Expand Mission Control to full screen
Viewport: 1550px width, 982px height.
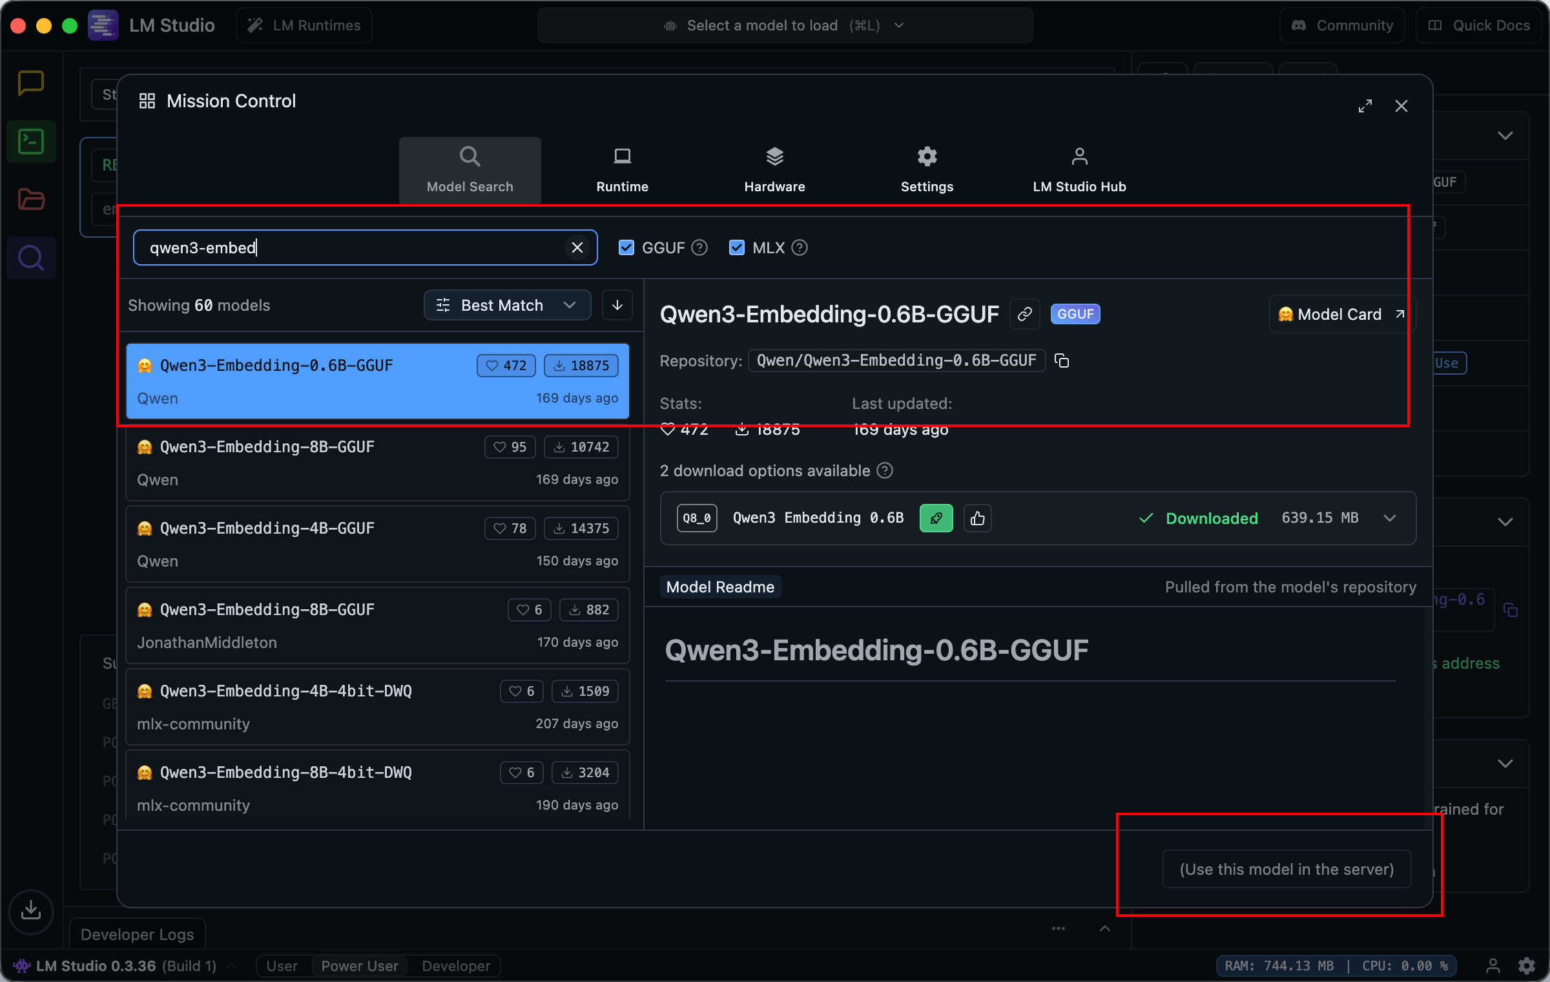coord(1365,106)
